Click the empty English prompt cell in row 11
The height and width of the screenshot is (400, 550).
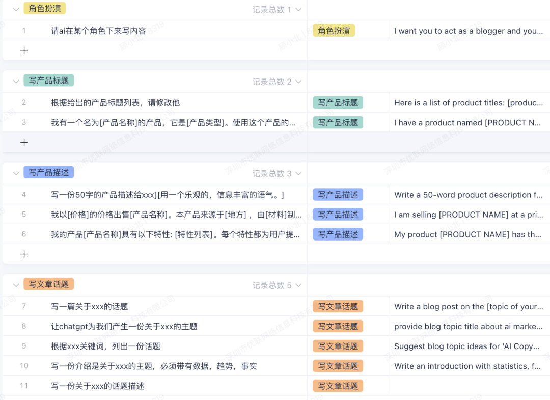[468, 386]
